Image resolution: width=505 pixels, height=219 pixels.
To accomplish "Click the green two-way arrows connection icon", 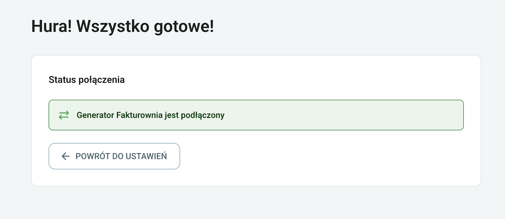I will pyautogui.click(x=64, y=115).
